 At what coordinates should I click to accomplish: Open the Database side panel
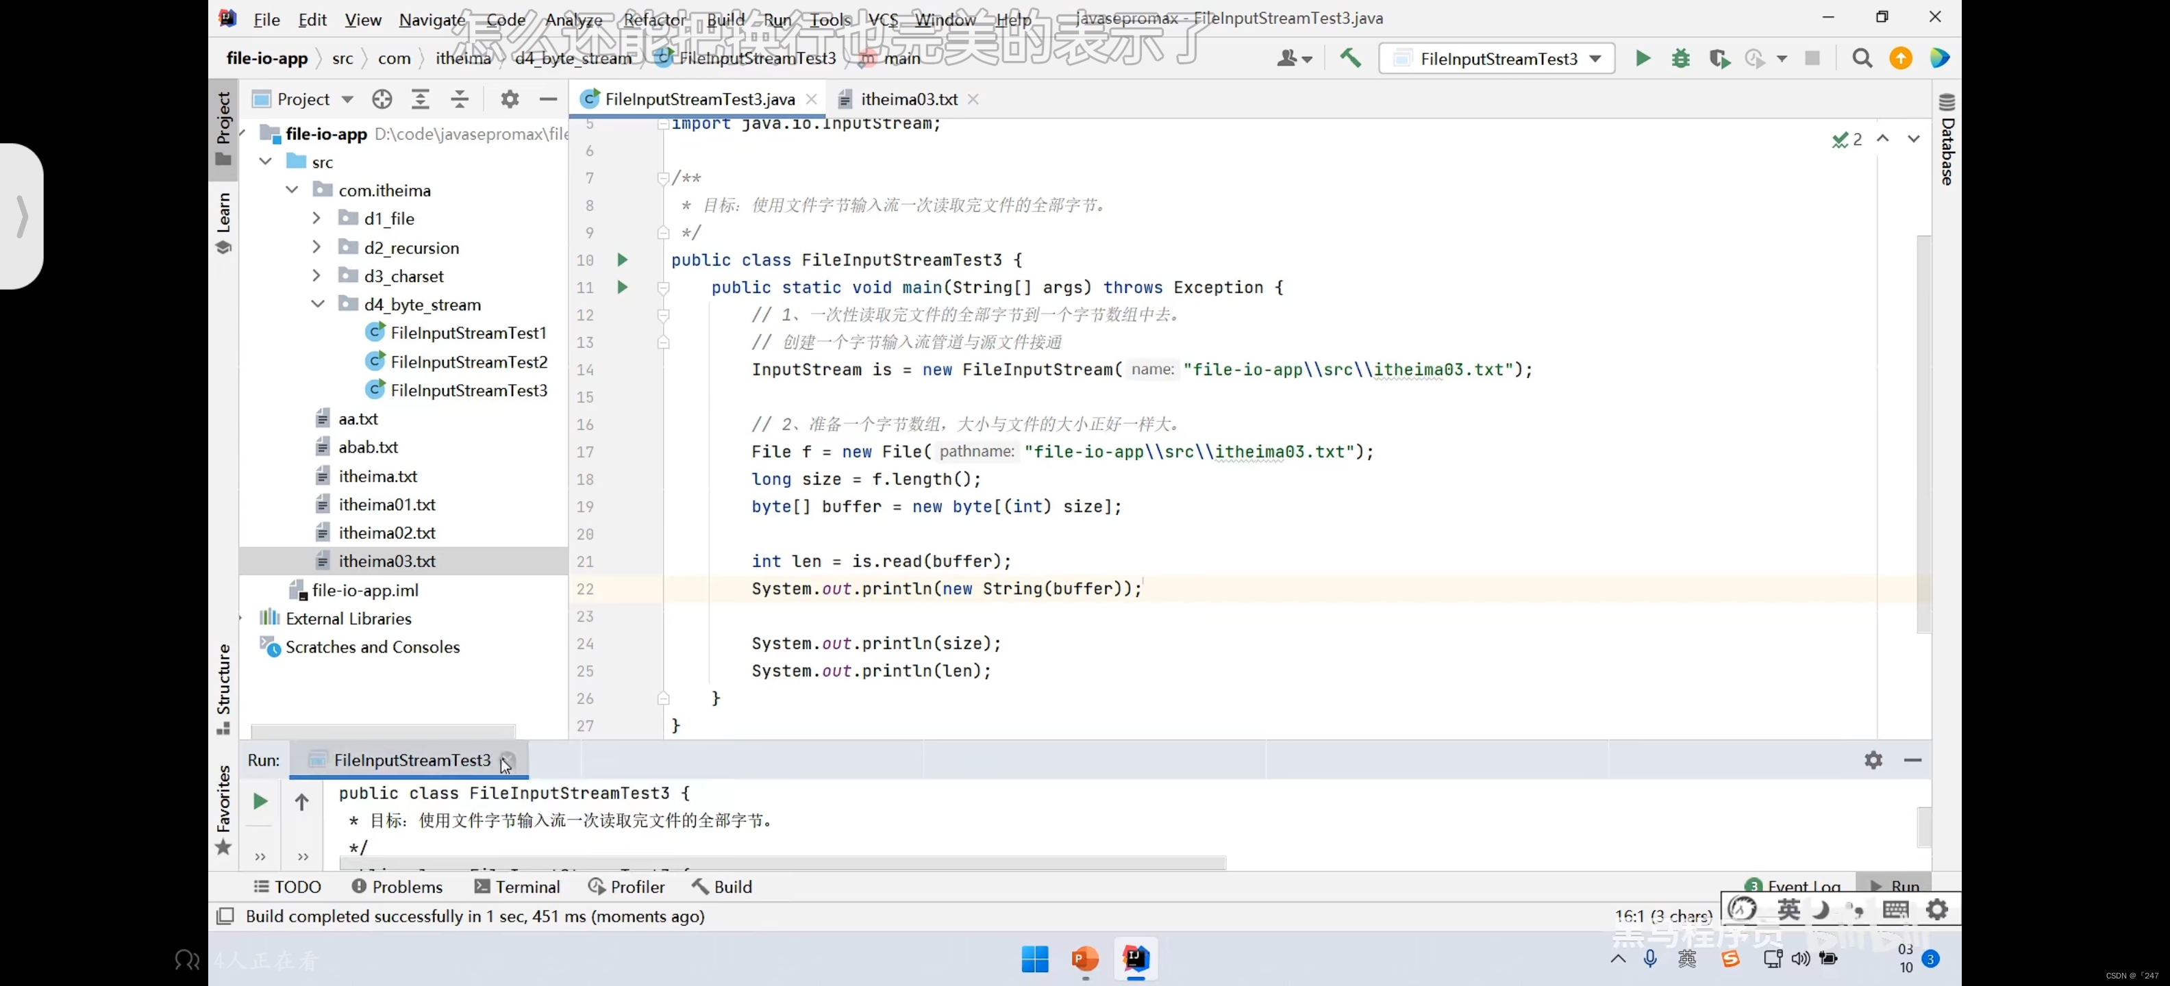[x=1947, y=139]
